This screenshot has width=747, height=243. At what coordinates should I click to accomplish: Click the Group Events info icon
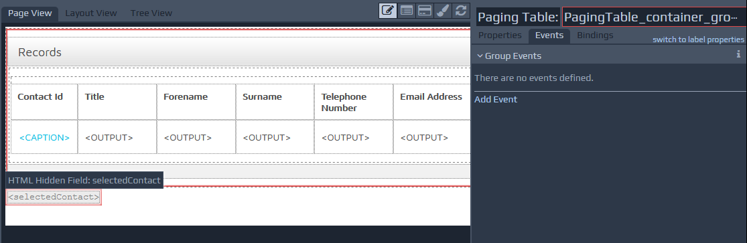tap(738, 54)
